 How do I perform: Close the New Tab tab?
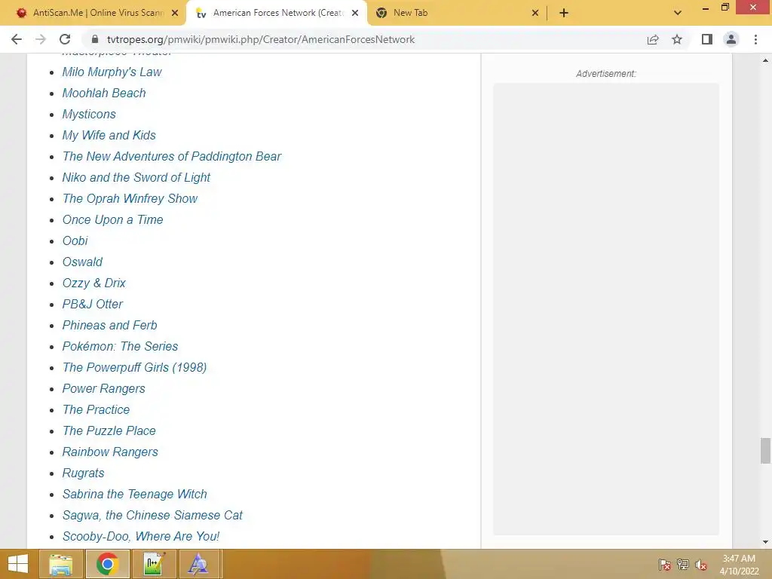point(535,14)
